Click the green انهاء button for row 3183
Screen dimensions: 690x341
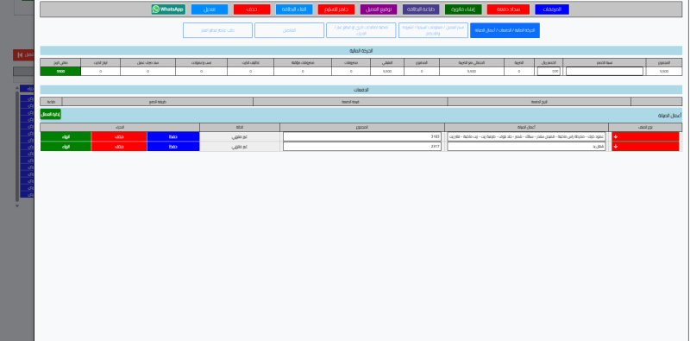(66, 136)
